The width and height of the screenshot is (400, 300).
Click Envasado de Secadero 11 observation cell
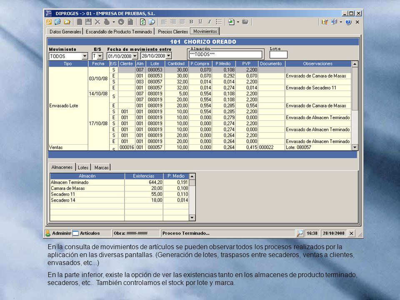tap(318, 88)
